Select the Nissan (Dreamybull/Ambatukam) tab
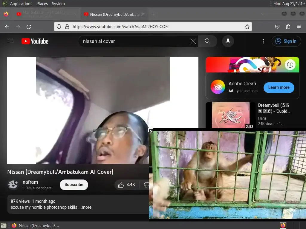The height and width of the screenshot is (229, 306). (x=114, y=14)
